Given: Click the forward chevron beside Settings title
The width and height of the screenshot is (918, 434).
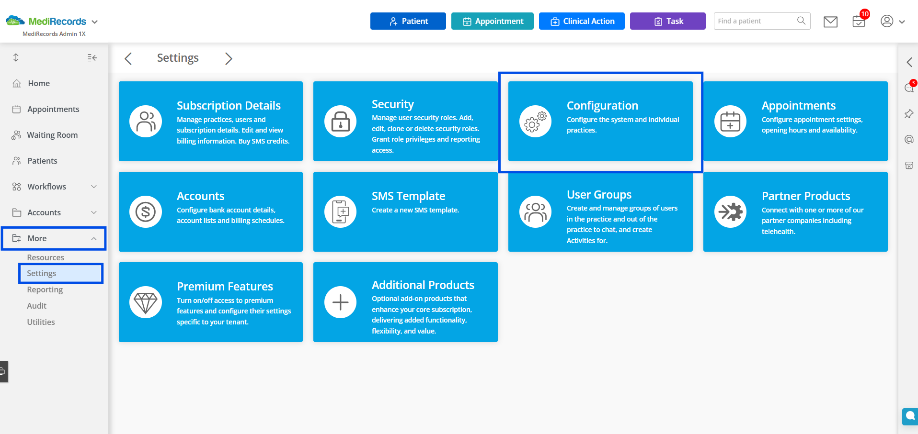Looking at the screenshot, I should (229, 58).
